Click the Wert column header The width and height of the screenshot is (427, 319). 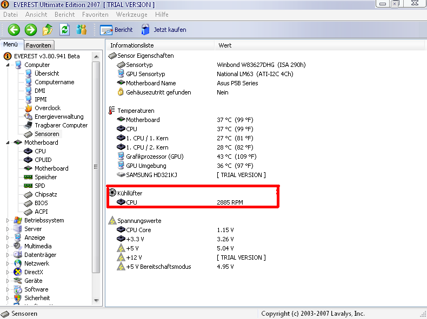click(x=319, y=45)
